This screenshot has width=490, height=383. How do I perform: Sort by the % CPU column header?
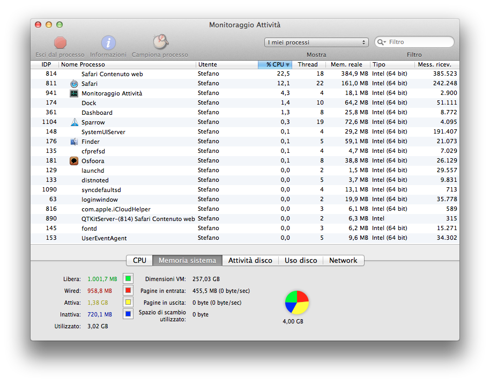click(275, 64)
